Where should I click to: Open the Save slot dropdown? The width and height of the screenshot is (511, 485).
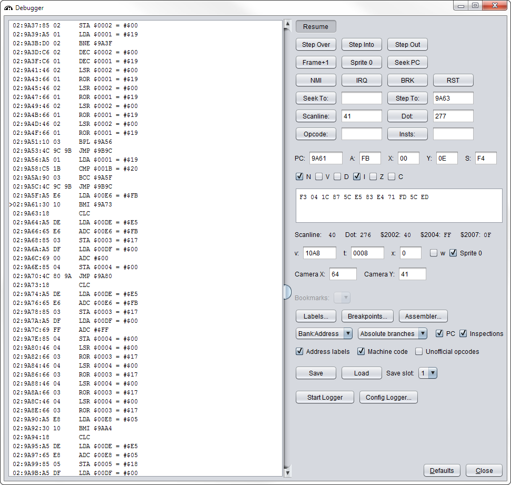pyautogui.click(x=428, y=373)
